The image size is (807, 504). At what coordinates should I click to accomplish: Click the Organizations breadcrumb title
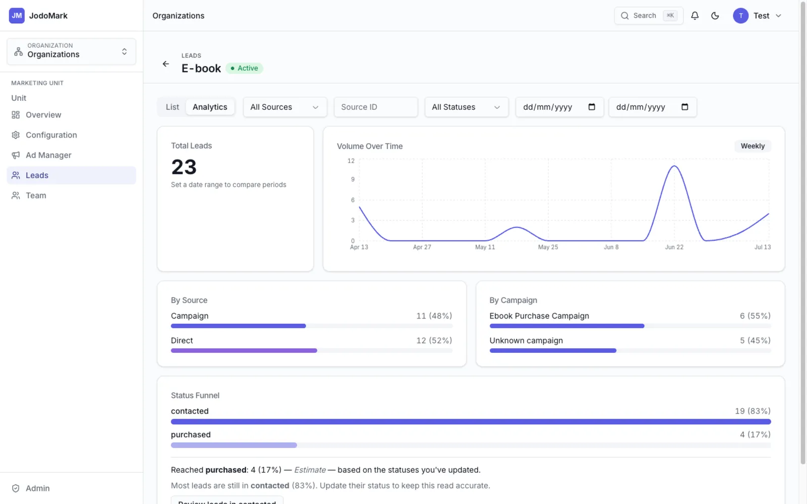[x=179, y=16]
